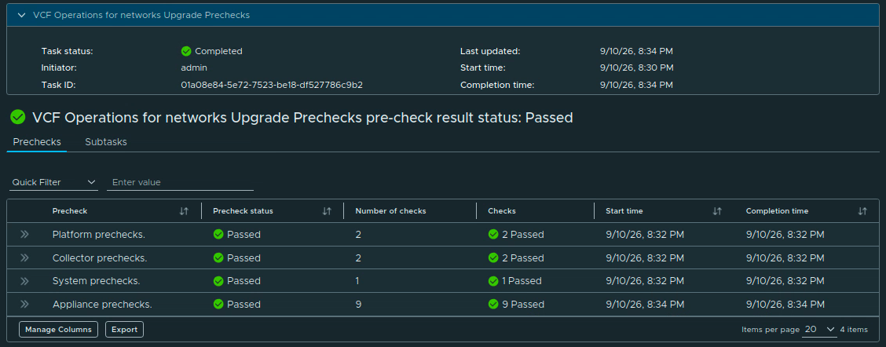
Task: Click the check icon beside '9 Passed'
Action: click(x=493, y=304)
